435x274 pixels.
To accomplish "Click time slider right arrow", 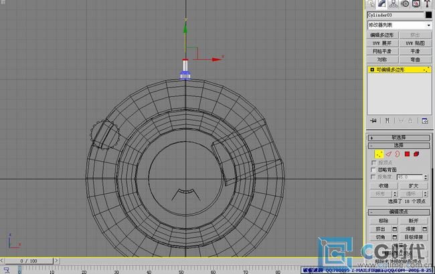I will click(56, 261).
